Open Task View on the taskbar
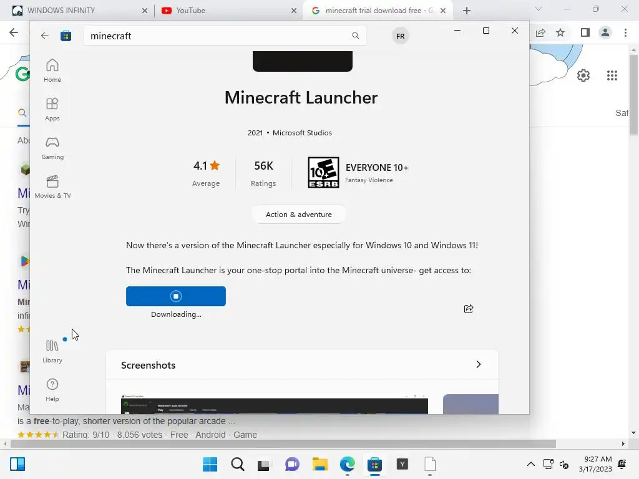The height and width of the screenshot is (479, 639). tap(264, 464)
